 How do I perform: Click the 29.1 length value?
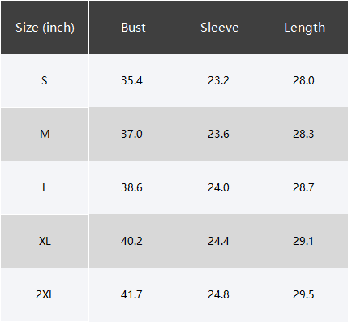pyautogui.click(x=303, y=241)
